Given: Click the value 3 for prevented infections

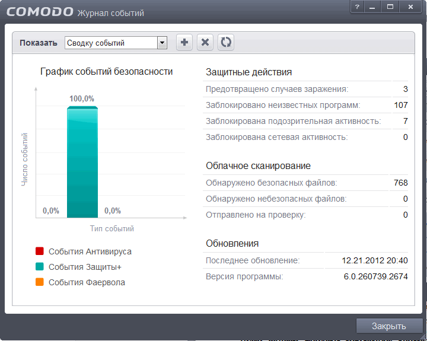Looking at the screenshot, I should click(406, 89).
